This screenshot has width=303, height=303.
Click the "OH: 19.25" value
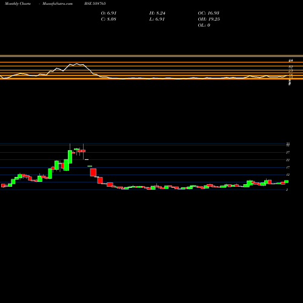[x=209, y=19]
